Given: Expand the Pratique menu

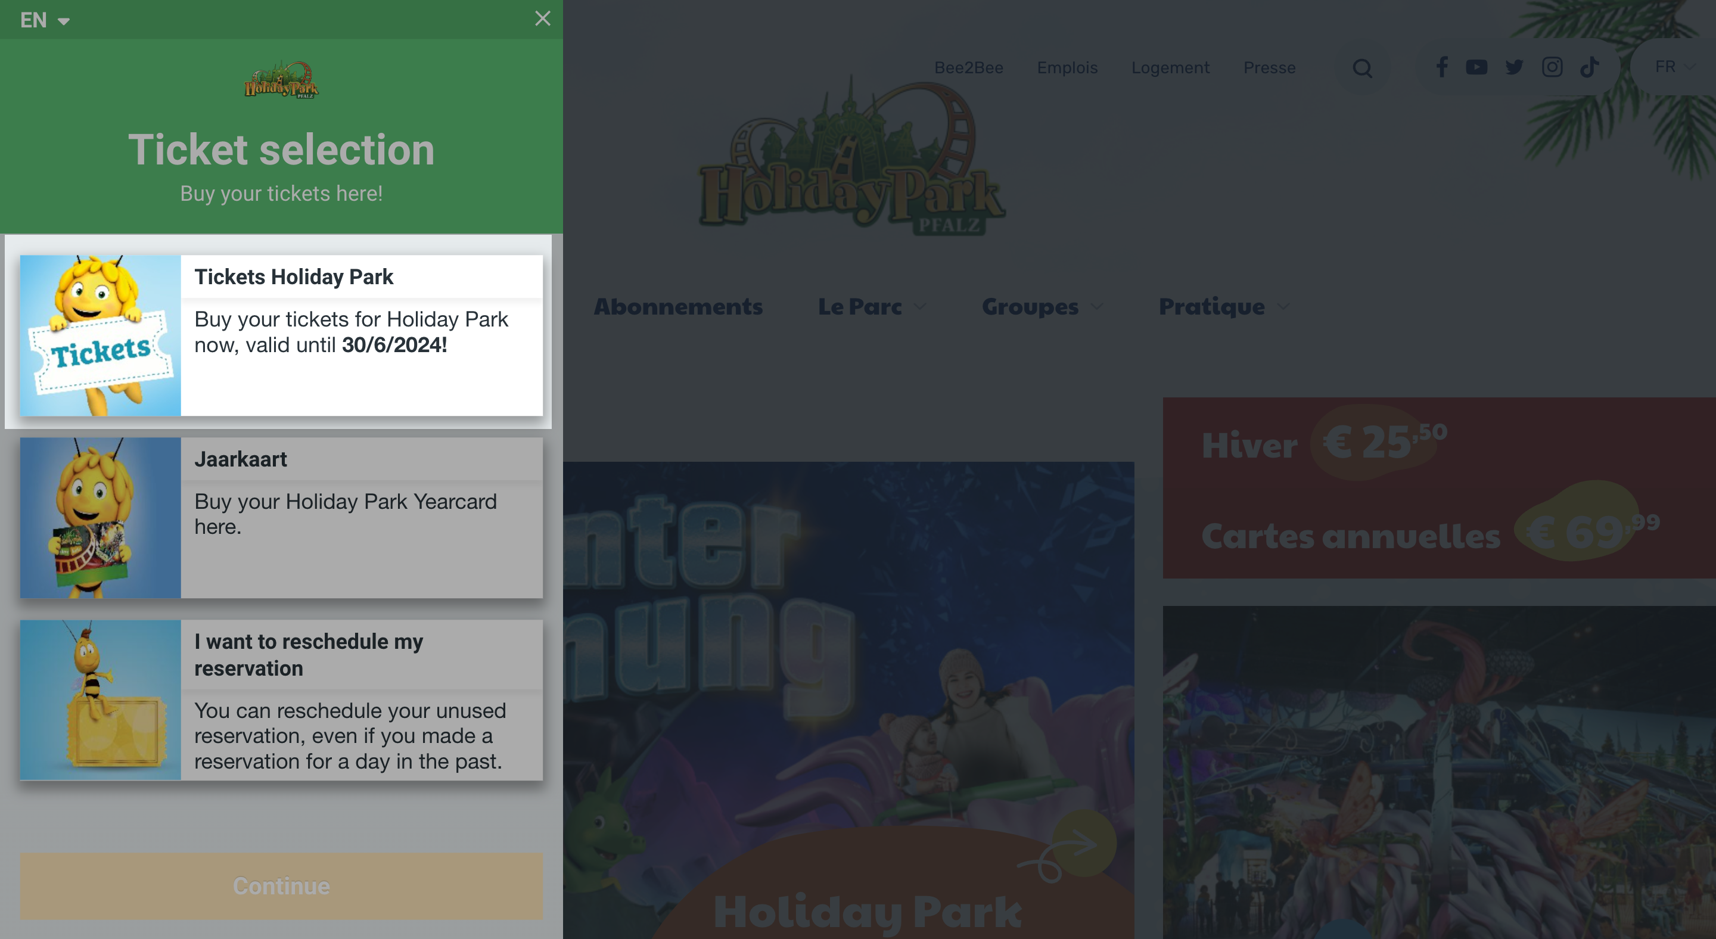Looking at the screenshot, I should (1224, 306).
